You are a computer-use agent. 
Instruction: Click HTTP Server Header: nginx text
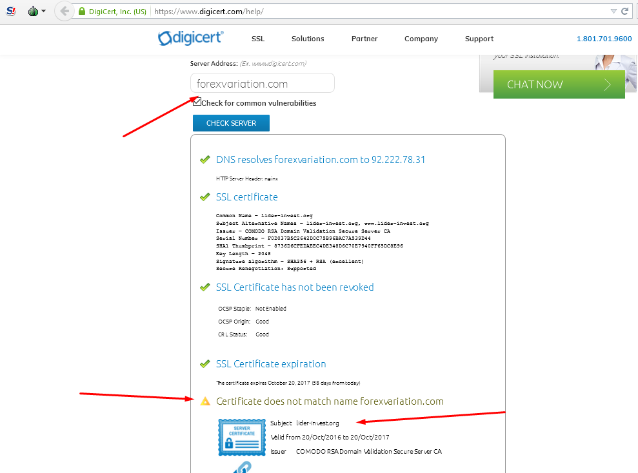pos(247,179)
